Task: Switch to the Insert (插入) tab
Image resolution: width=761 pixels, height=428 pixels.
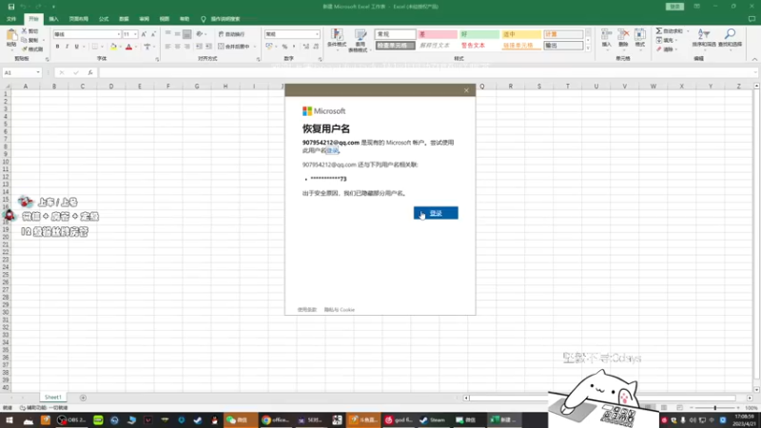Action: (x=53, y=19)
